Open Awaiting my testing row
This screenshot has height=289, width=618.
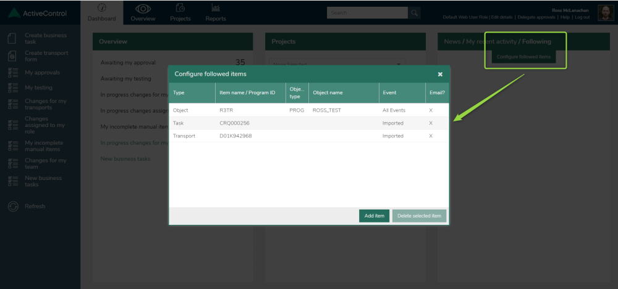click(x=125, y=79)
